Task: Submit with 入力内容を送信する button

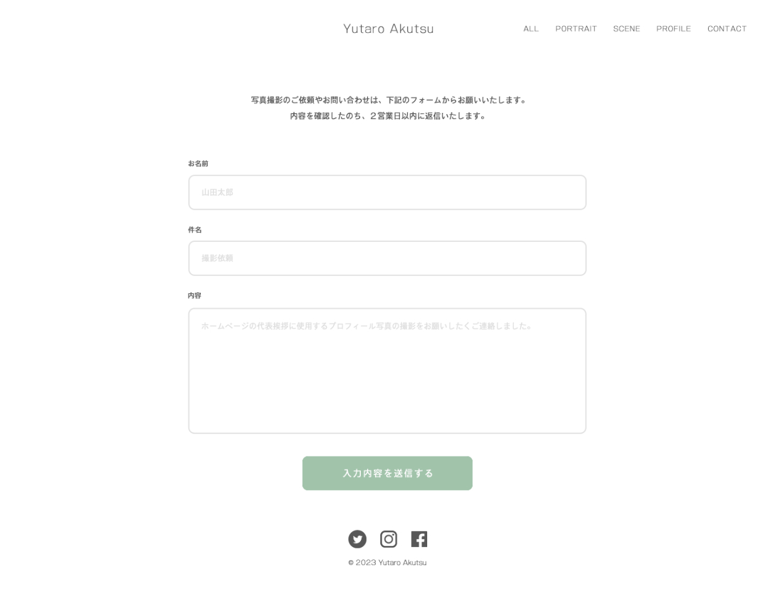Action: pyautogui.click(x=387, y=473)
